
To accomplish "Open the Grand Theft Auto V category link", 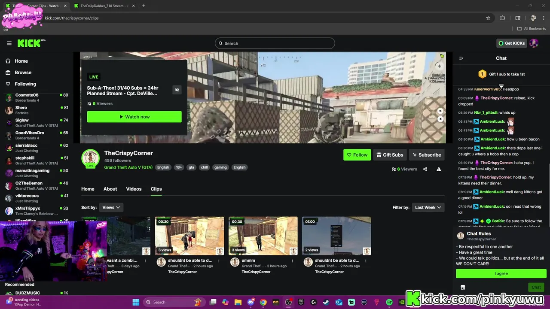I will click(x=128, y=167).
